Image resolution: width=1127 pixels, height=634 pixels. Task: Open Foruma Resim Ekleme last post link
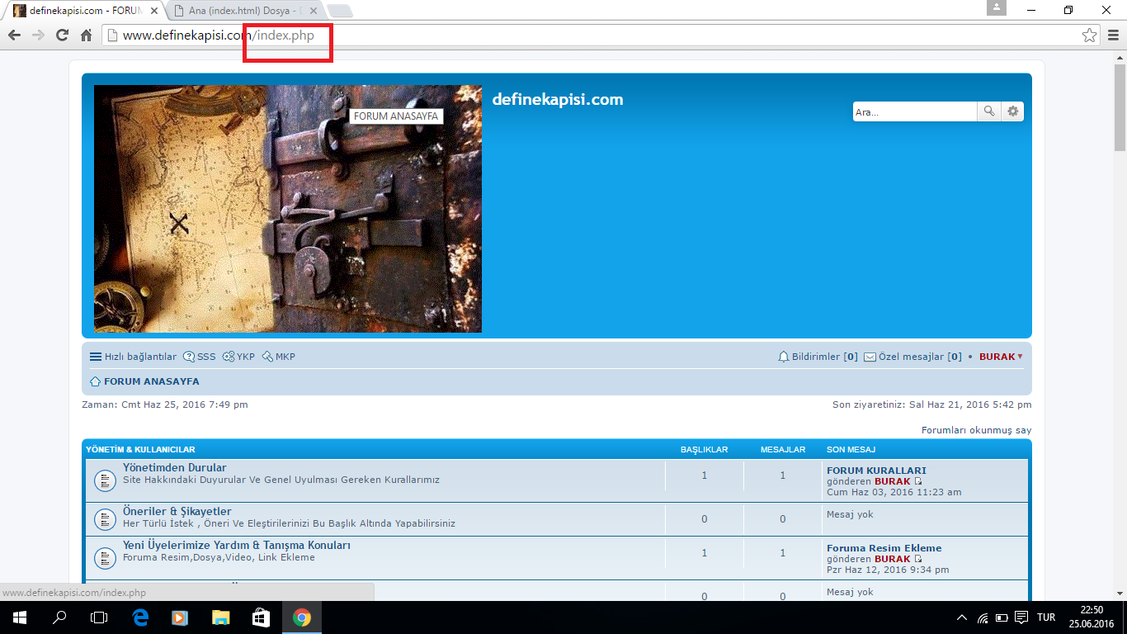coord(884,548)
